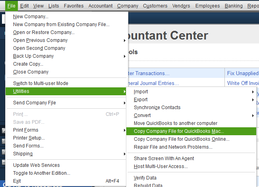Open General Journal Entries... link

153,83
